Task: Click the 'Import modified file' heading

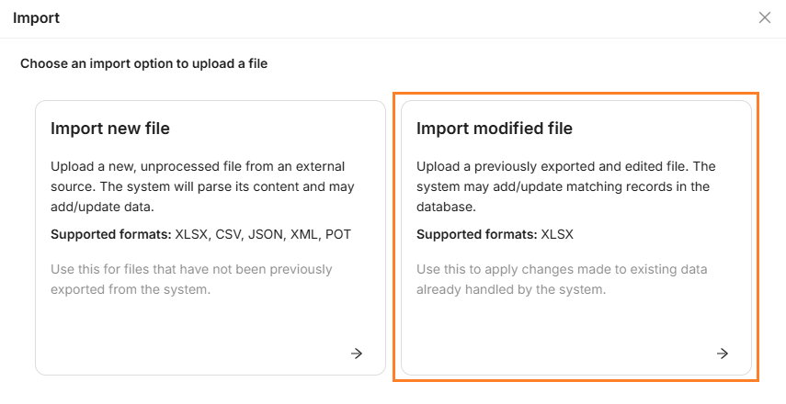Action: point(495,129)
